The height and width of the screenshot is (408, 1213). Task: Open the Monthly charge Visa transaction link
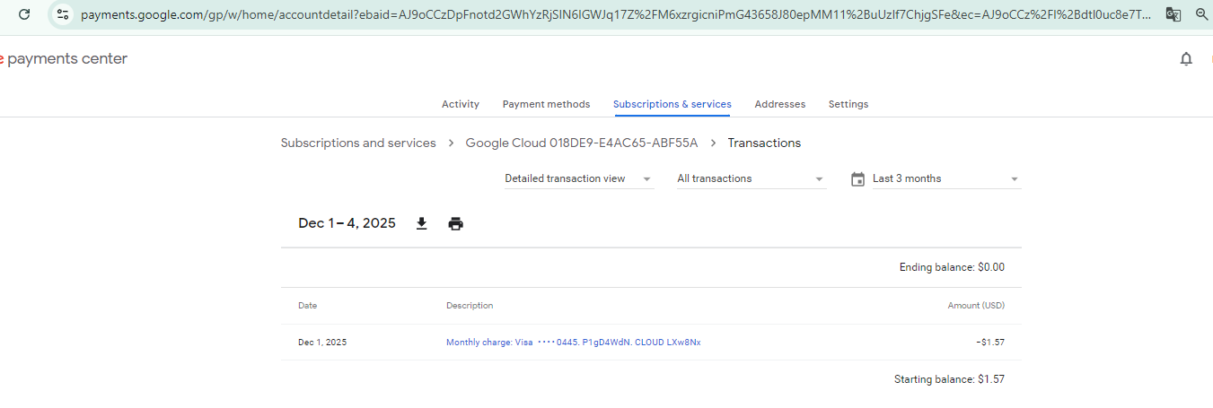coord(573,343)
